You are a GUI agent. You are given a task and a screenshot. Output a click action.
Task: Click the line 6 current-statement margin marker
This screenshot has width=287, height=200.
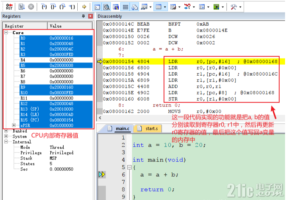coord(102,174)
